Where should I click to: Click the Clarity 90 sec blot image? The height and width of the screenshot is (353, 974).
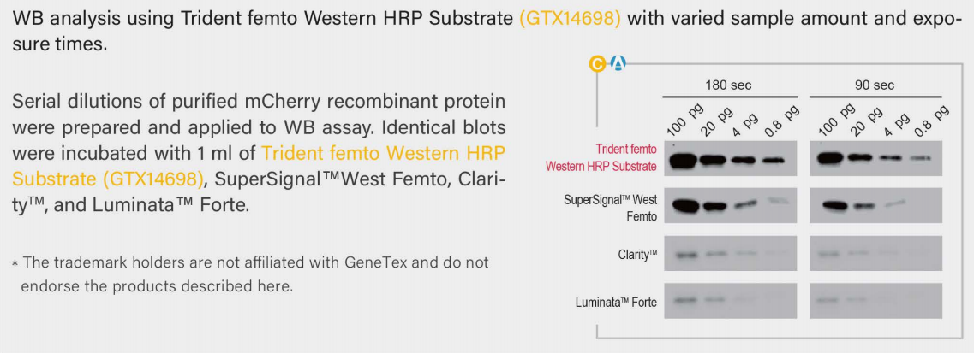pos(875,254)
